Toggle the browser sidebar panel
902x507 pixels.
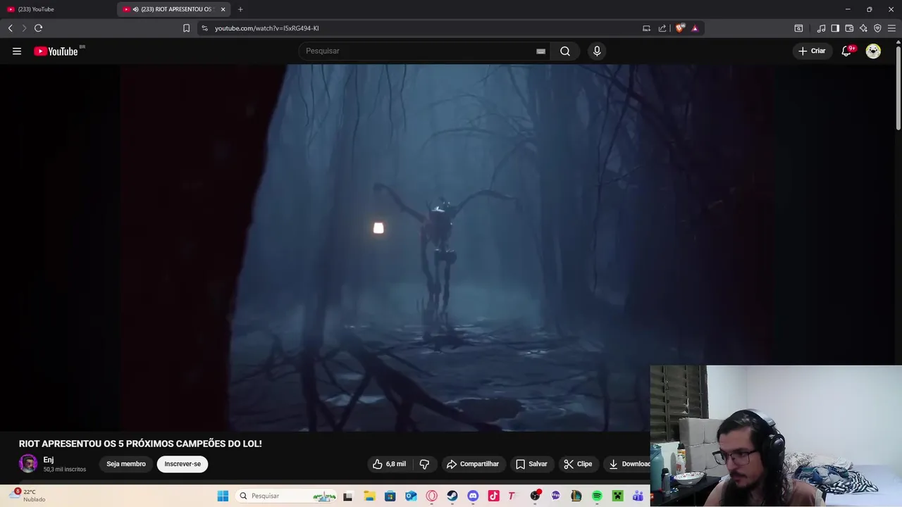835,28
